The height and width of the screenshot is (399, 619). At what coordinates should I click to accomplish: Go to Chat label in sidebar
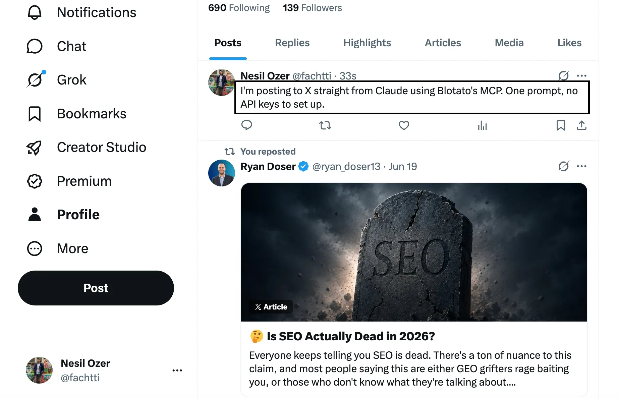click(72, 46)
